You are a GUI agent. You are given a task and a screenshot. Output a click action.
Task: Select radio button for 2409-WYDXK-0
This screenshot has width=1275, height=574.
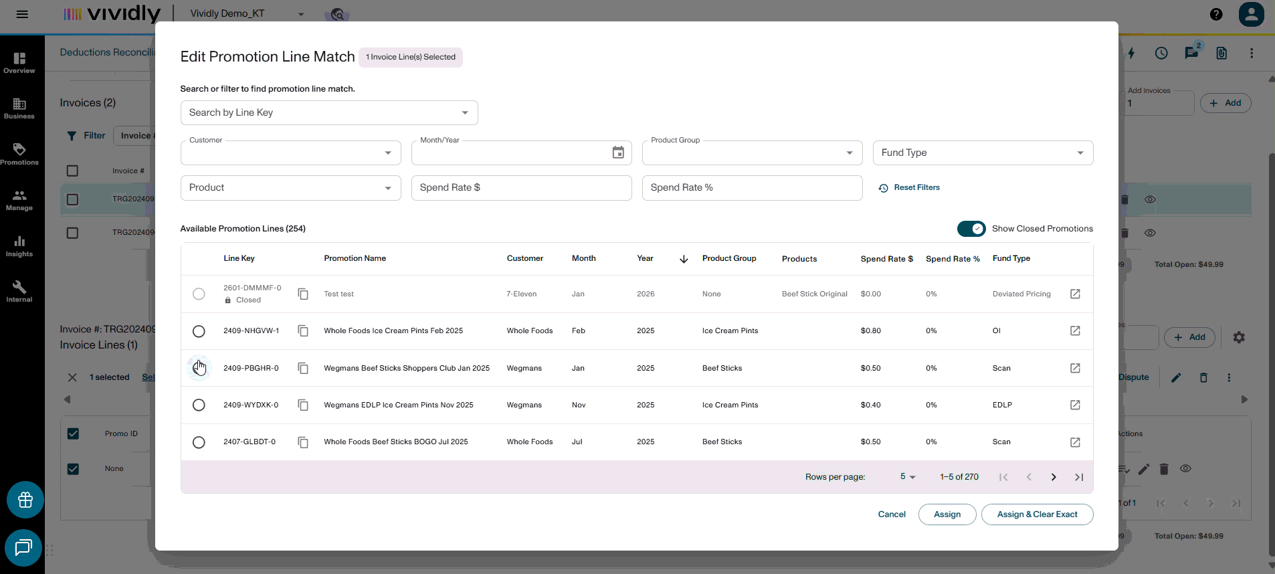click(x=199, y=405)
